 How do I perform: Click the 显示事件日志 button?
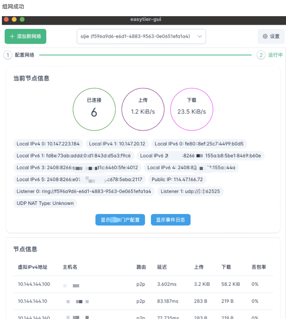pyautogui.click(x=170, y=220)
